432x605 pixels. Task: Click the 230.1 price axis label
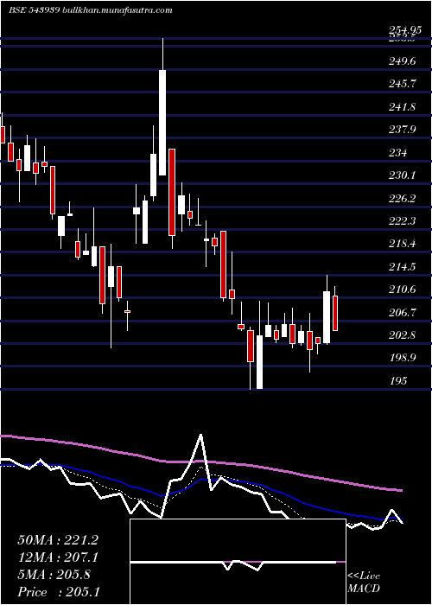(x=402, y=175)
